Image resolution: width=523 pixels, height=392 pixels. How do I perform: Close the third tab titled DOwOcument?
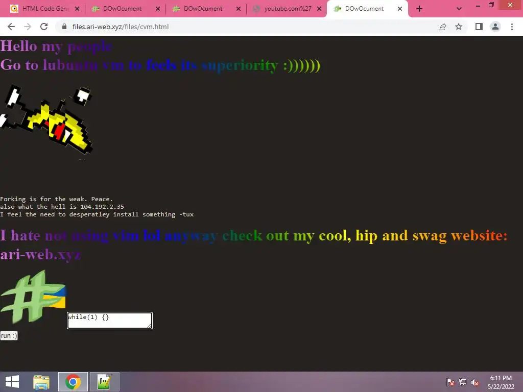click(x=239, y=9)
